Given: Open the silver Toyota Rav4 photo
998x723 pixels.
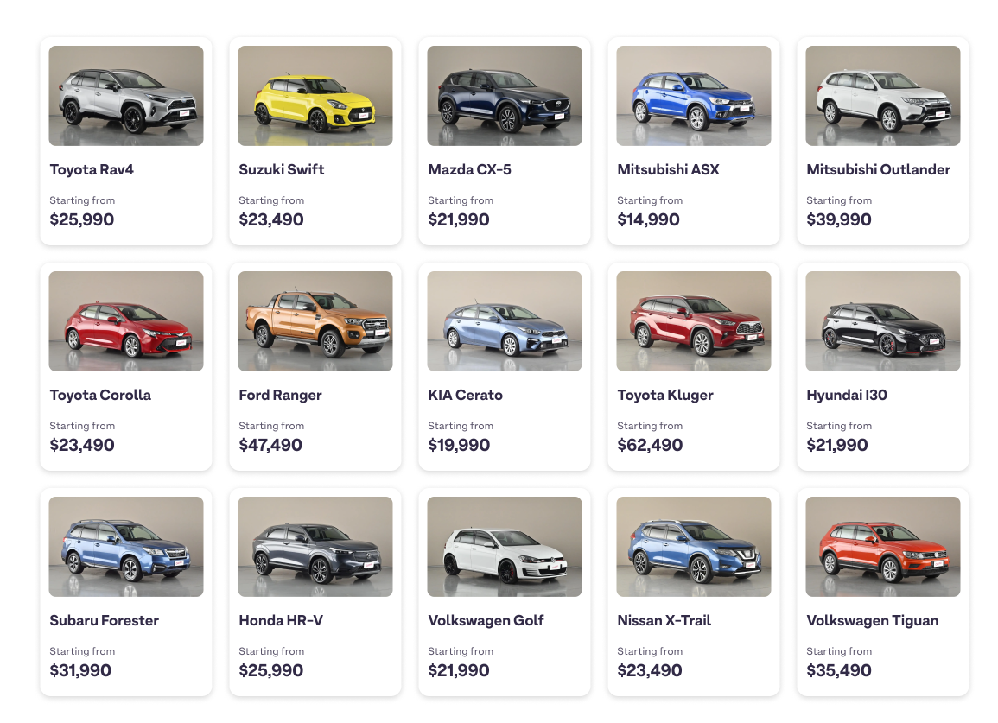Looking at the screenshot, I should (x=126, y=96).
